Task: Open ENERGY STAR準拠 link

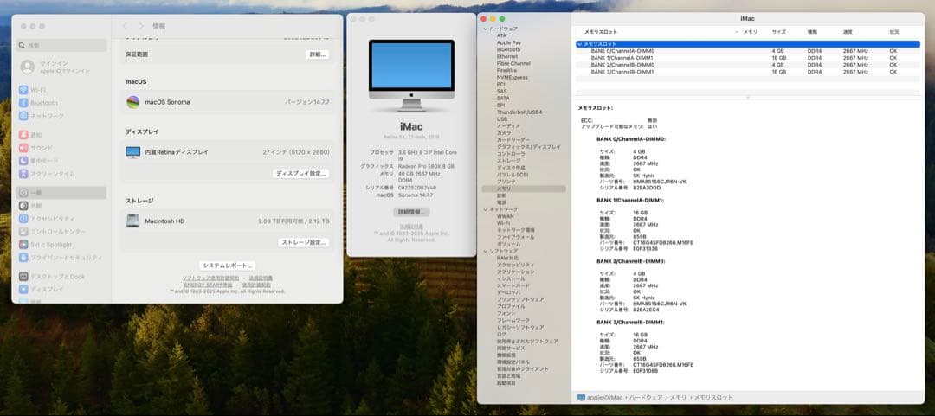Action: [208, 285]
